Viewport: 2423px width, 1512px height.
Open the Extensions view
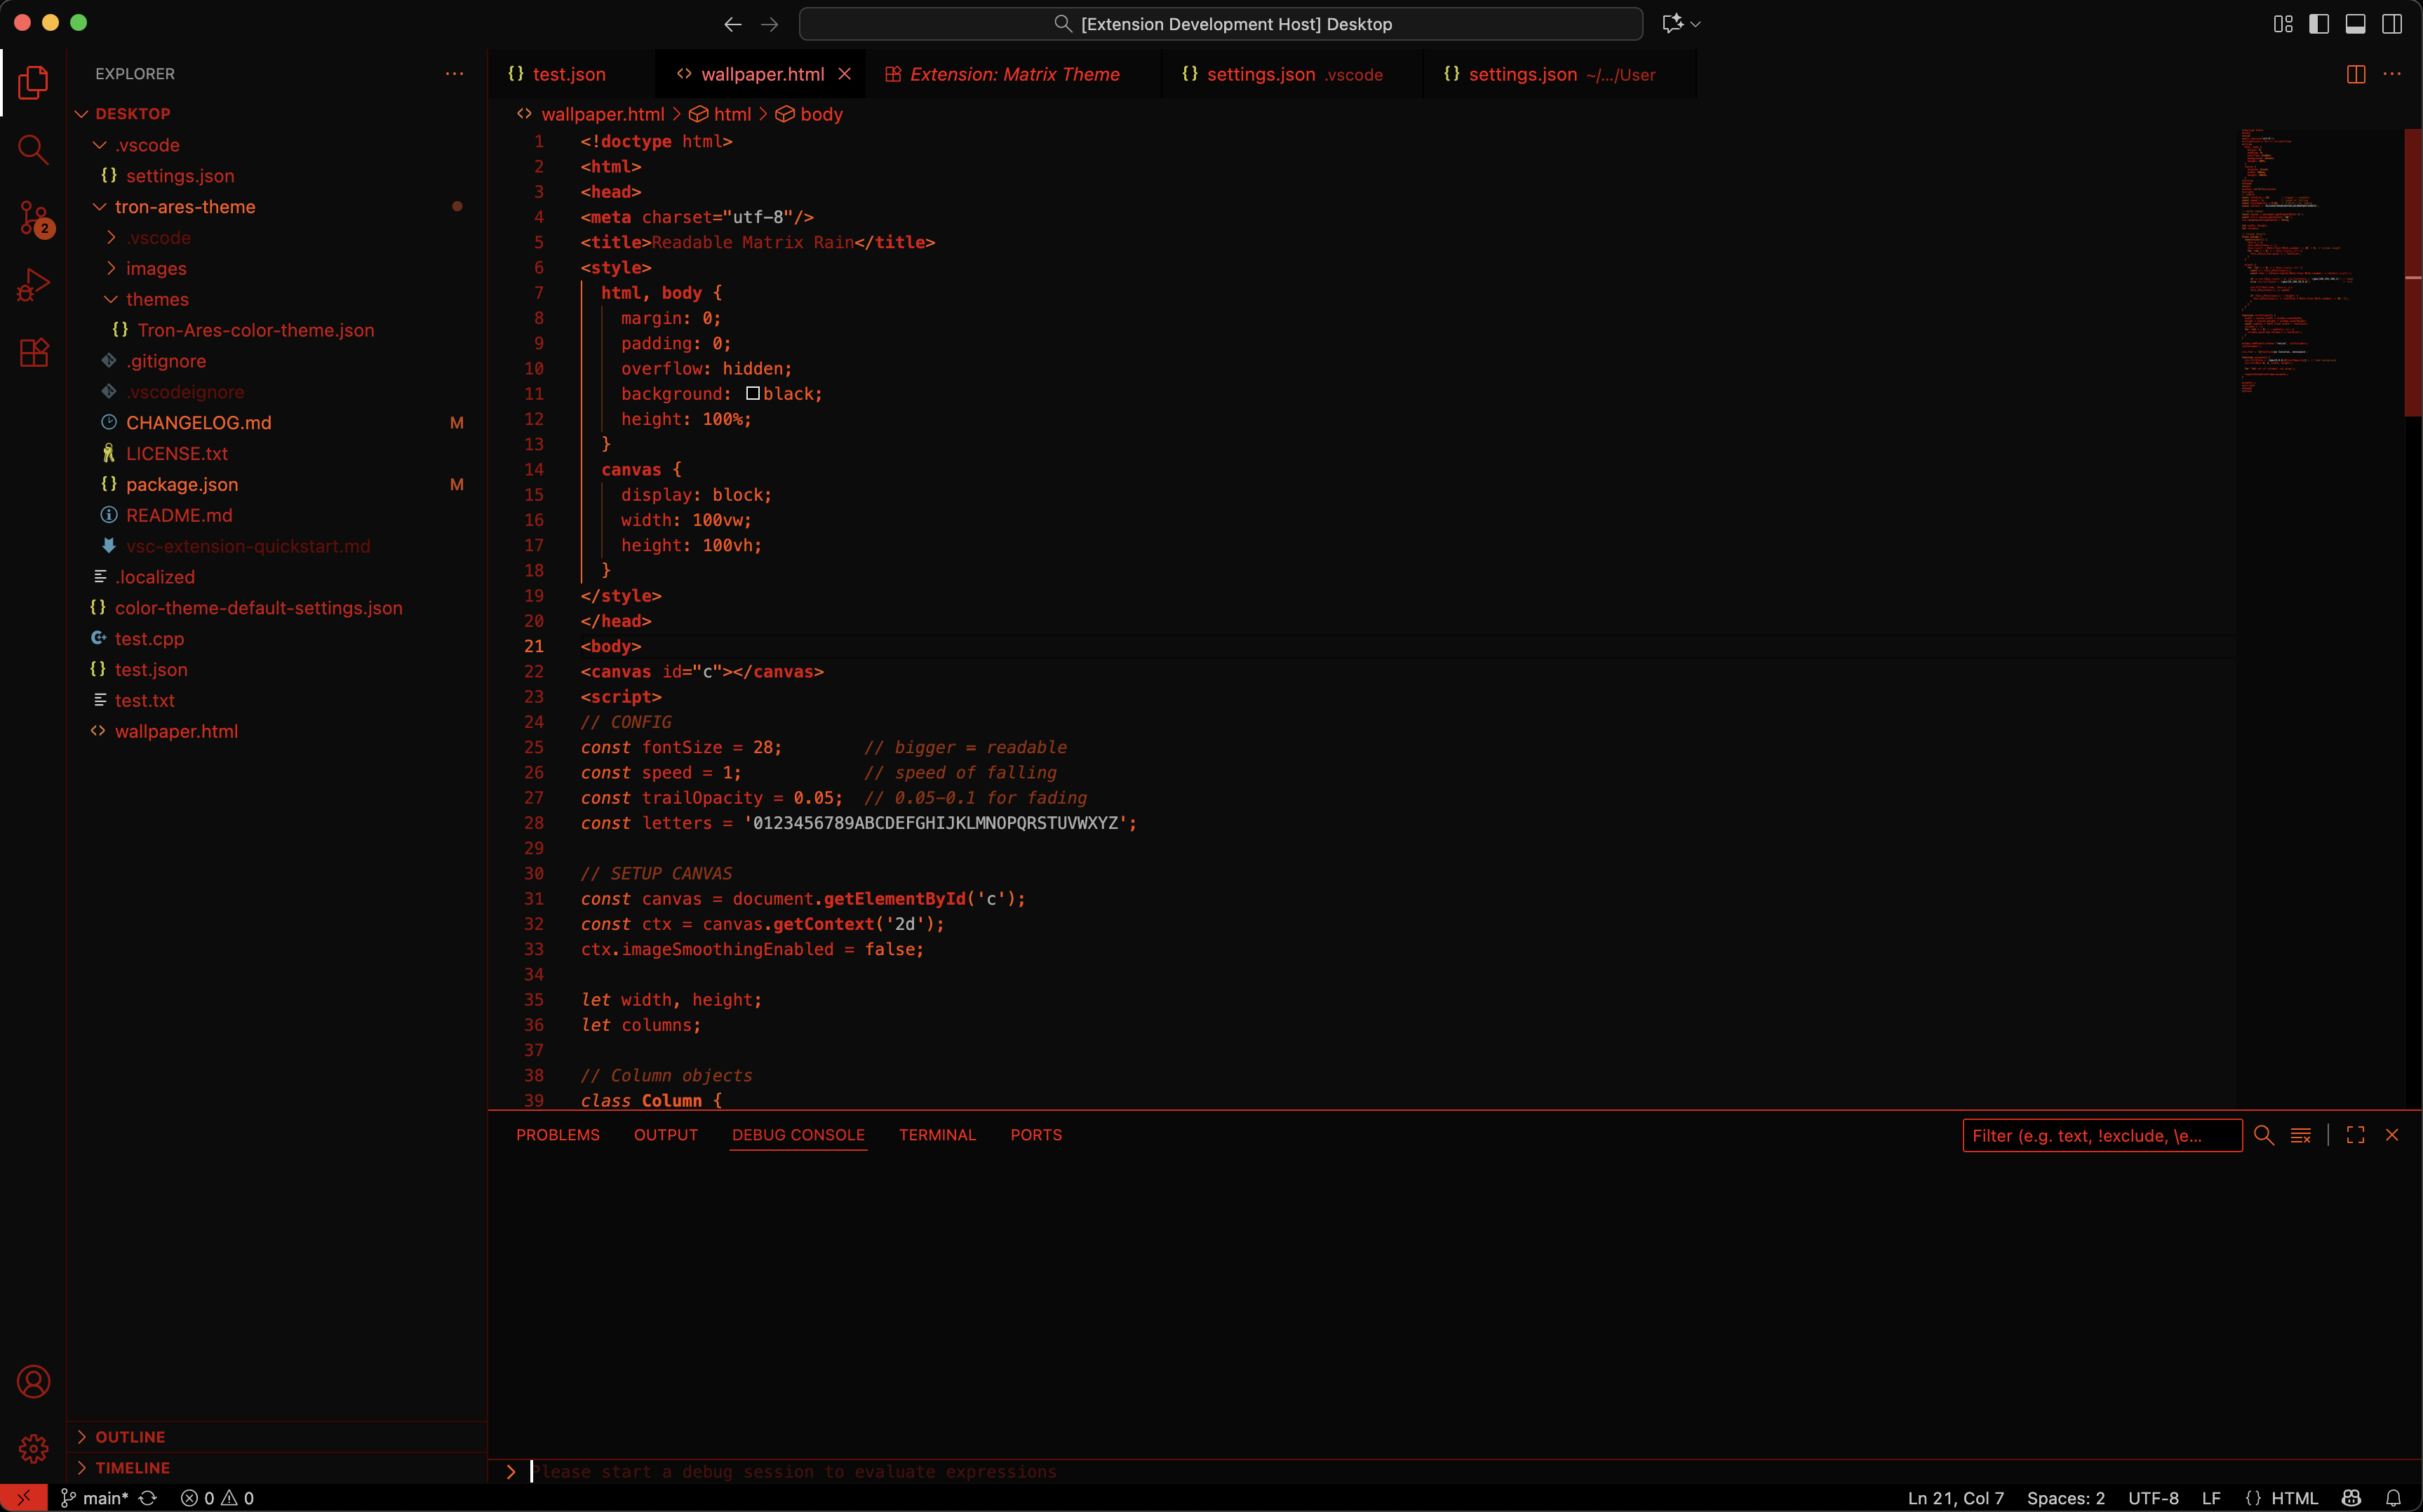click(34, 352)
